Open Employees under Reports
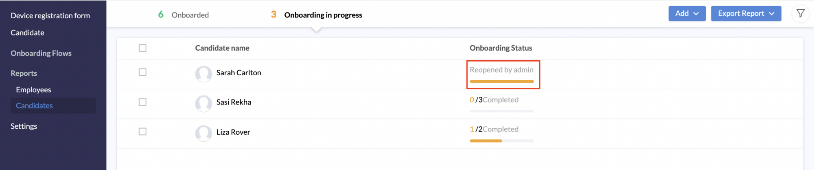814x170 pixels. tap(33, 89)
